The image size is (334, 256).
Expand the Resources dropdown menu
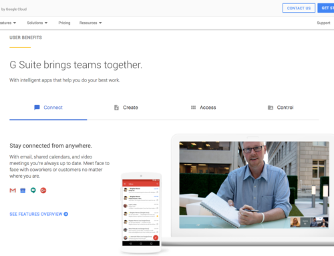click(x=90, y=23)
